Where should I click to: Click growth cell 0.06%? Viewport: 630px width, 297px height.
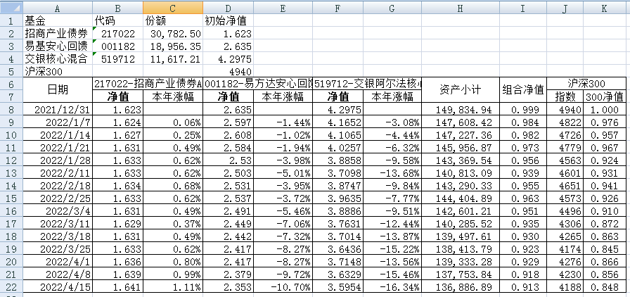coord(173,122)
